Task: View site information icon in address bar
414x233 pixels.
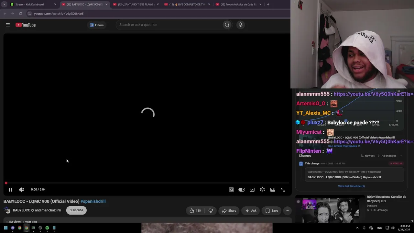Action: point(30,14)
